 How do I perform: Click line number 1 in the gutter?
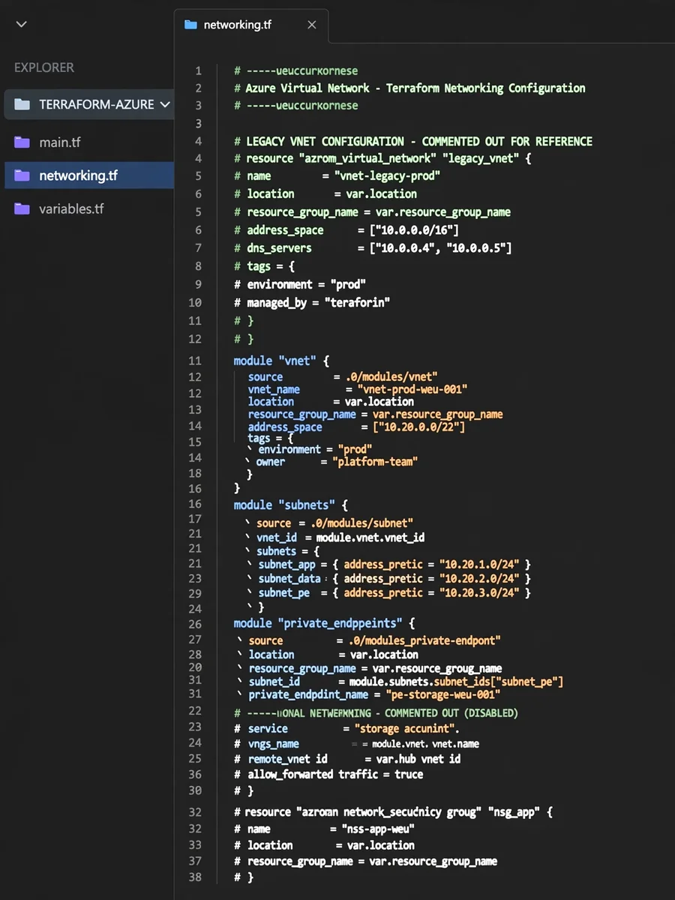198,70
